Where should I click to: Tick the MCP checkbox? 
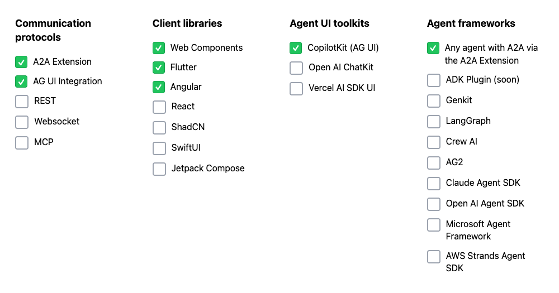tap(22, 142)
